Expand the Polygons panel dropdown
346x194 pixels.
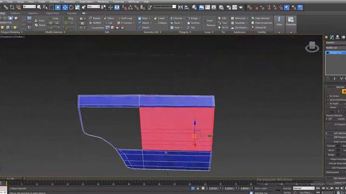[x=185, y=32]
